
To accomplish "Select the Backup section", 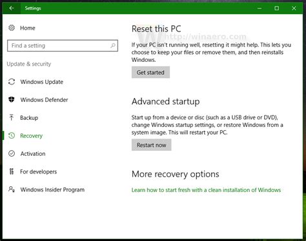I will (29, 118).
